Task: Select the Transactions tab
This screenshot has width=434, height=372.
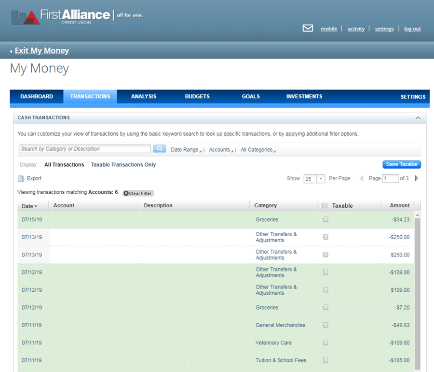Action: pos(90,97)
